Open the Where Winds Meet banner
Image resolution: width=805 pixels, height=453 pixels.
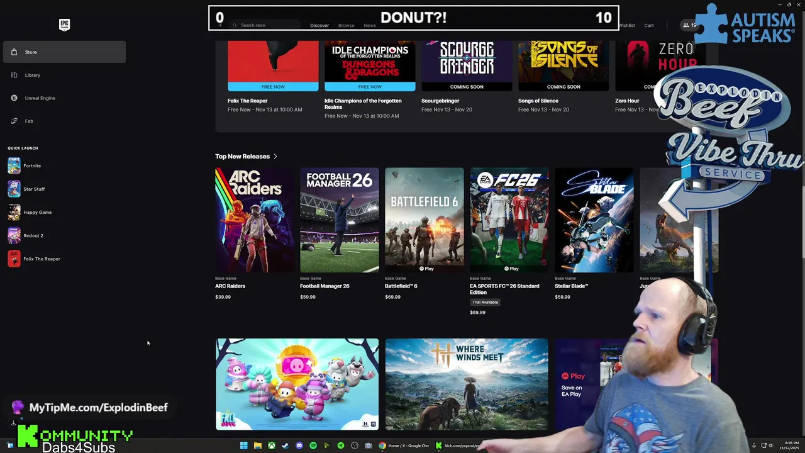click(467, 384)
